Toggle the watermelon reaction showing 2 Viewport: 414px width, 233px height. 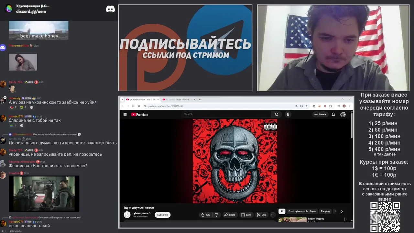click(x=13, y=107)
